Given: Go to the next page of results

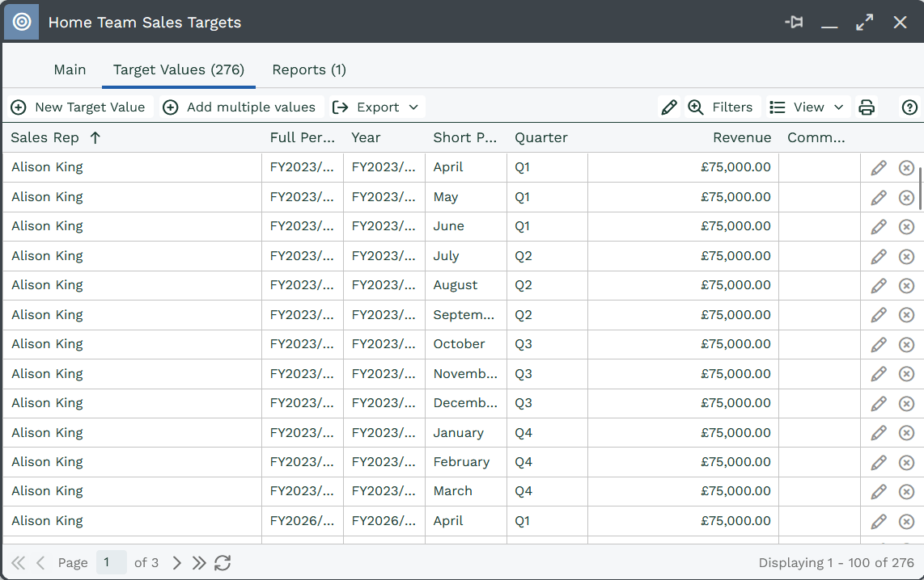Looking at the screenshot, I should 177,563.
